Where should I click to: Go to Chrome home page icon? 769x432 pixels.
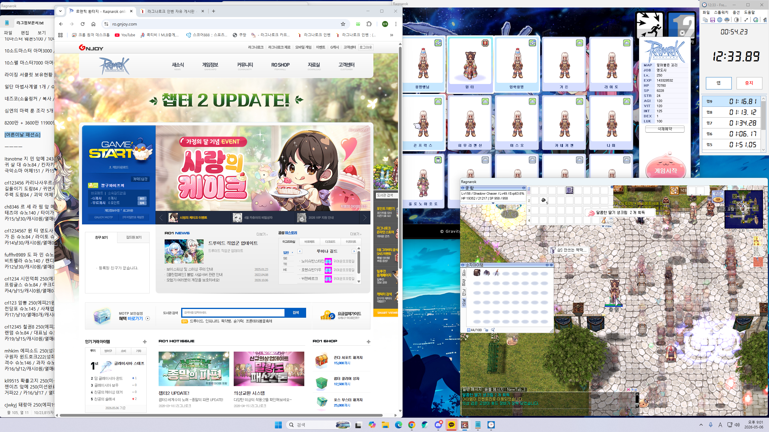pos(93,24)
